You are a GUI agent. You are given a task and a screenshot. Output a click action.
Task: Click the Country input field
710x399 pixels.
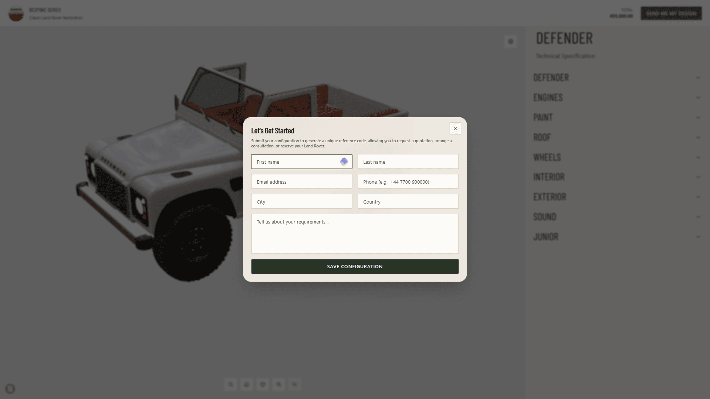(x=408, y=202)
